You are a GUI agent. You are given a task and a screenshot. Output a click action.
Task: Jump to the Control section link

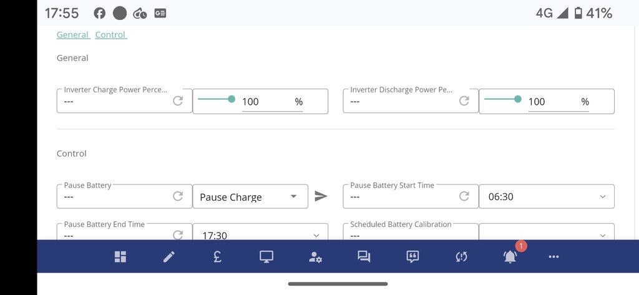[x=110, y=35]
